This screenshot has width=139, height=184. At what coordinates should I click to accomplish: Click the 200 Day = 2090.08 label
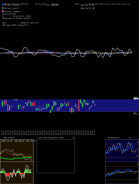tap(12, 12)
